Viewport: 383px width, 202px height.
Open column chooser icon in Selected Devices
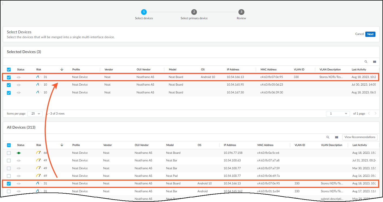[375, 62]
